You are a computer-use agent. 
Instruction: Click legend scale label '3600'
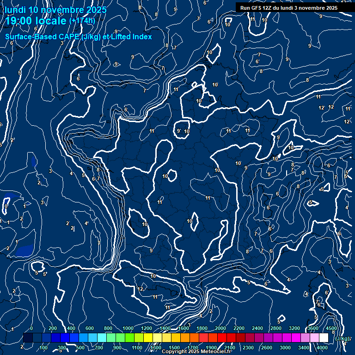(x=313, y=328)
